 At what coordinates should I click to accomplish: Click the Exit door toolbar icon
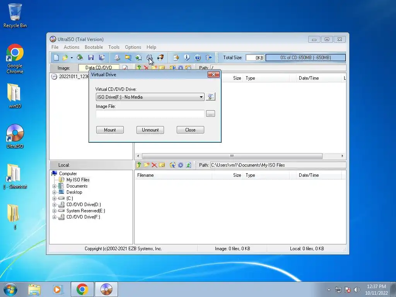click(x=208, y=58)
